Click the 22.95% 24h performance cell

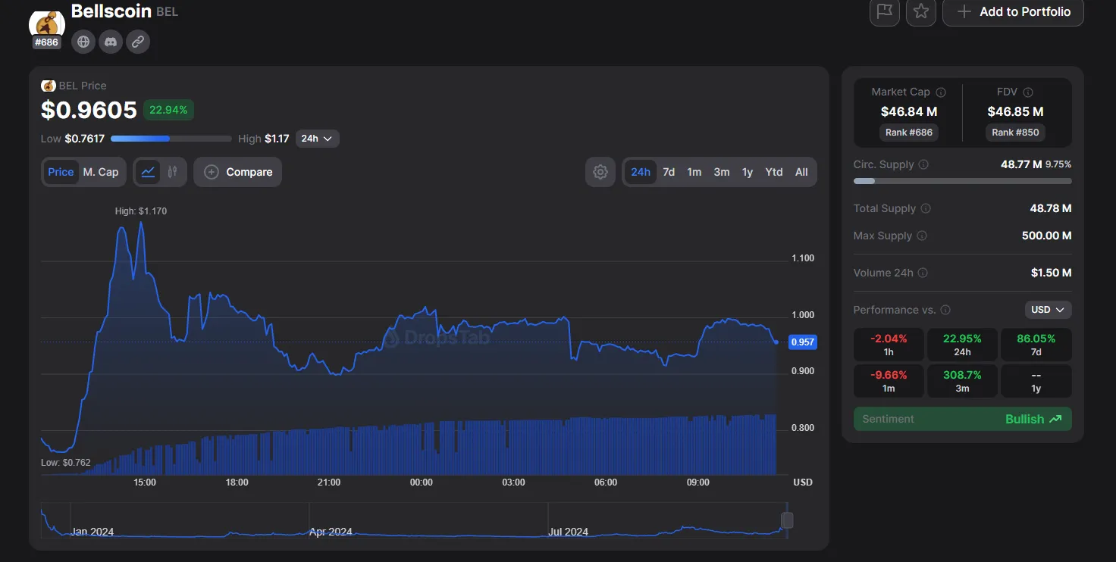coord(962,345)
